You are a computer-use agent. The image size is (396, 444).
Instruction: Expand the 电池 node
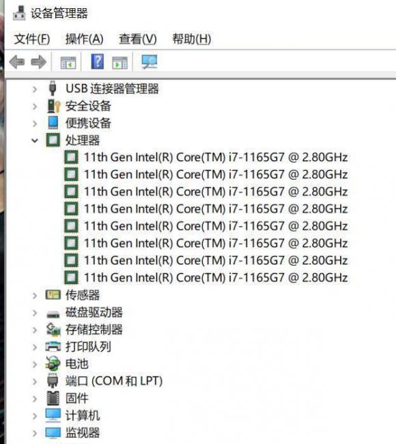coord(35,365)
